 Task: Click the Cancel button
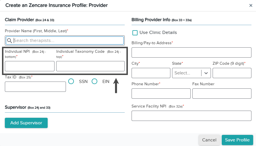tap(209, 140)
